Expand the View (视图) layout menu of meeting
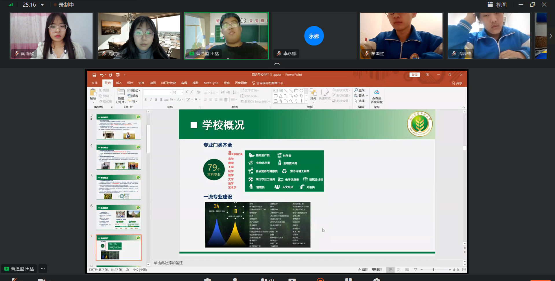 coord(497,5)
